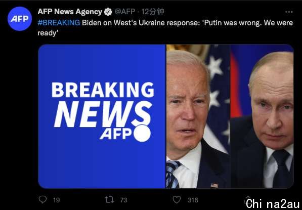
Task: Open the AFP News Agency profile name
Action: [70, 12]
